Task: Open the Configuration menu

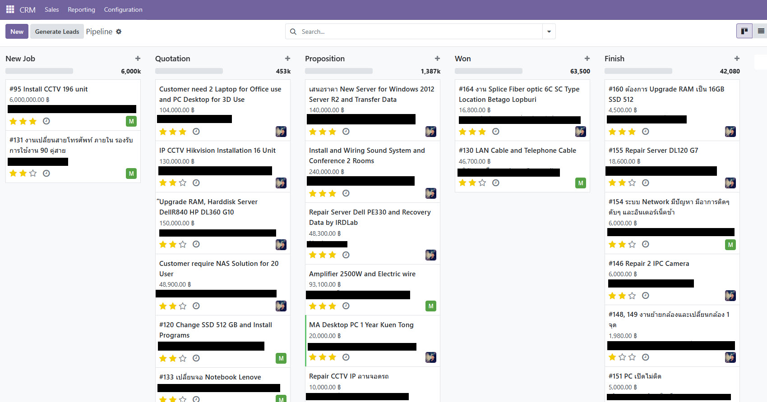Action: click(123, 9)
